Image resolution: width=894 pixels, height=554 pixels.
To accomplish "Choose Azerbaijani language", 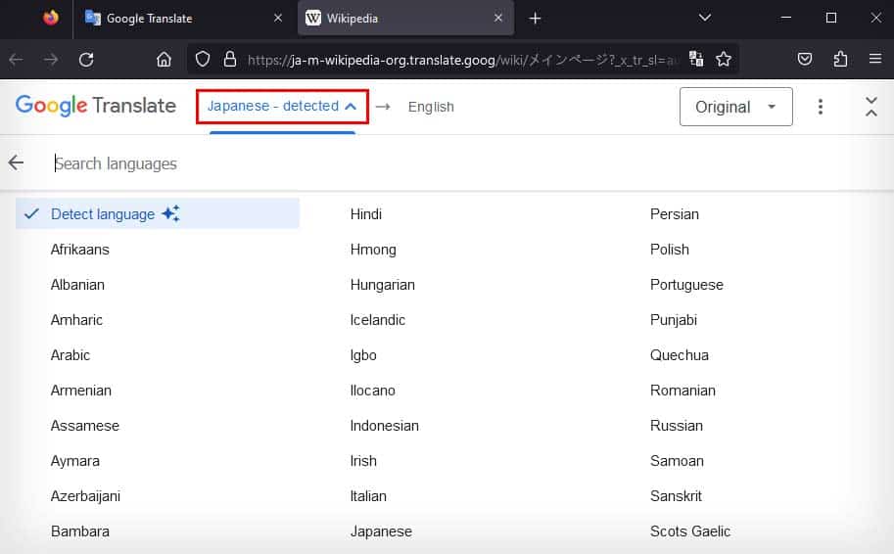I will pos(85,496).
